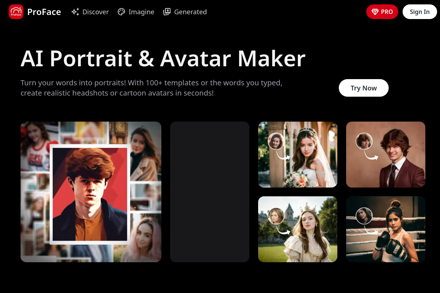Select the empty dark placeholder card
The height and width of the screenshot is (293, 440).
(210, 192)
